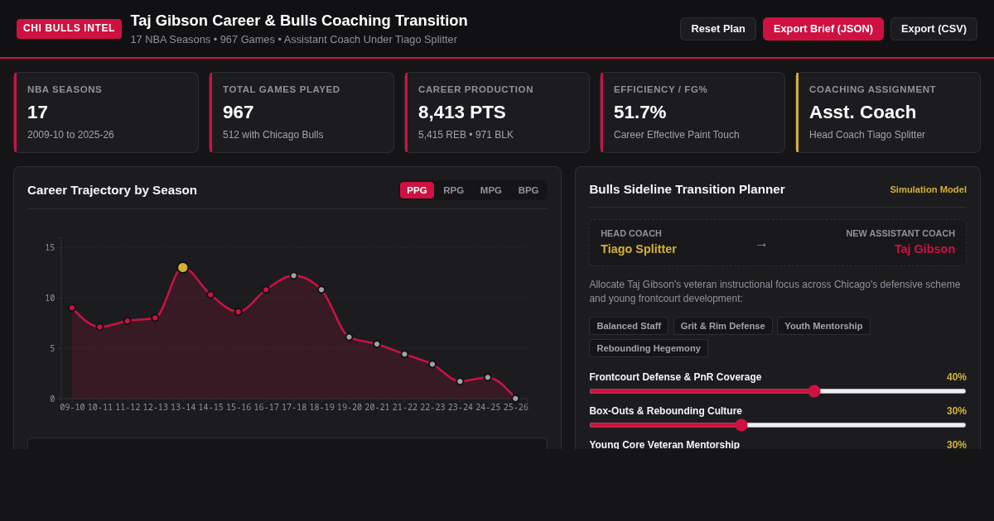Select the 18-19 season data point
The width and height of the screenshot is (994, 521).
click(321, 289)
